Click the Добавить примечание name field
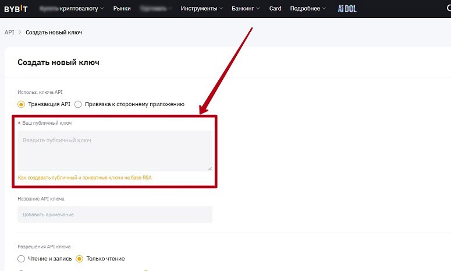The width and height of the screenshot is (451, 271). click(x=115, y=214)
